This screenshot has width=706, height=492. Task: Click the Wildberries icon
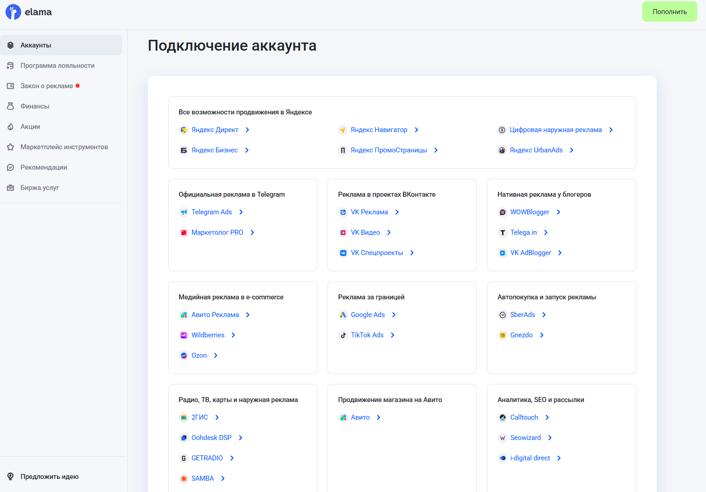click(x=184, y=335)
